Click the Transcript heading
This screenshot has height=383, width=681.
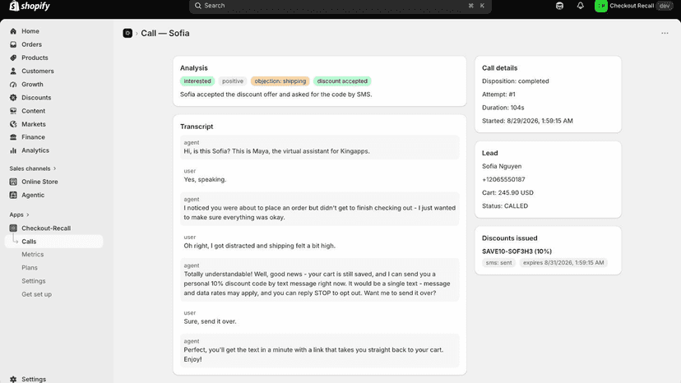point(197,127)
